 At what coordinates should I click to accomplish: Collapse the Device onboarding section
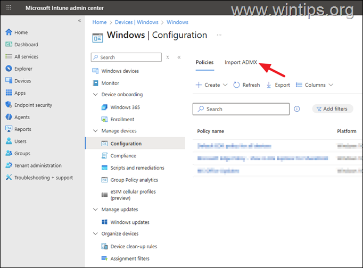coord(95,94)
